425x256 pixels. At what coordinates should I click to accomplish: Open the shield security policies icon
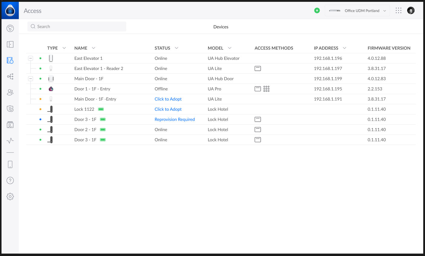[x=10, y=109]
